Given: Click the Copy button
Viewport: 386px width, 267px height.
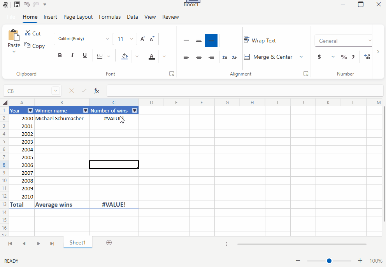Looking at the screenshot, I should 35,46.
